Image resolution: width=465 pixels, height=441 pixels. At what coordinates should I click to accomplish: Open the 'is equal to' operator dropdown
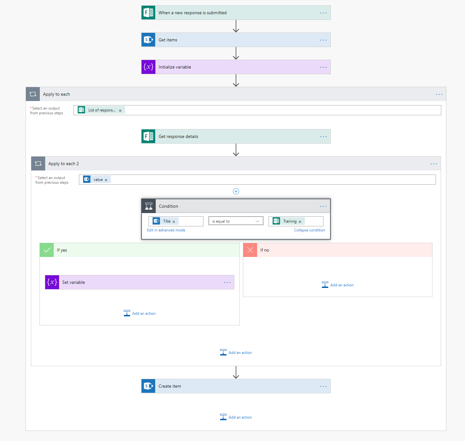pyautogui.click(x=236, y=221)
